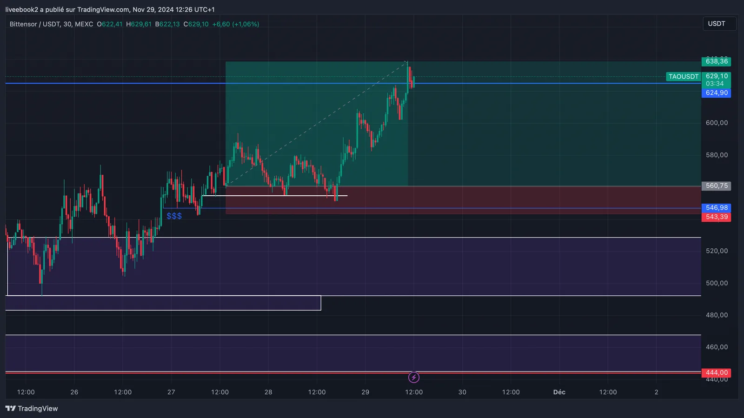Click the 629,10 current price label
The width and height of the screenshot is (744, 418).
click(716, 76)
